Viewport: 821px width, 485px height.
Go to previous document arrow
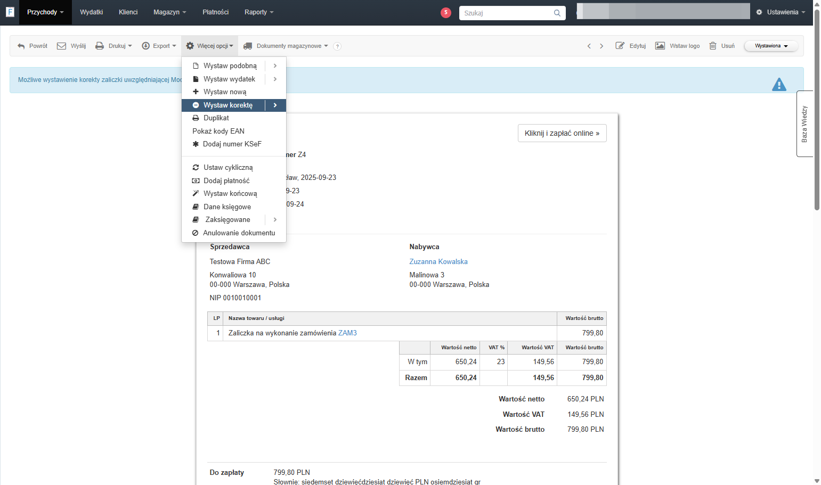click(x=589, y=46)
